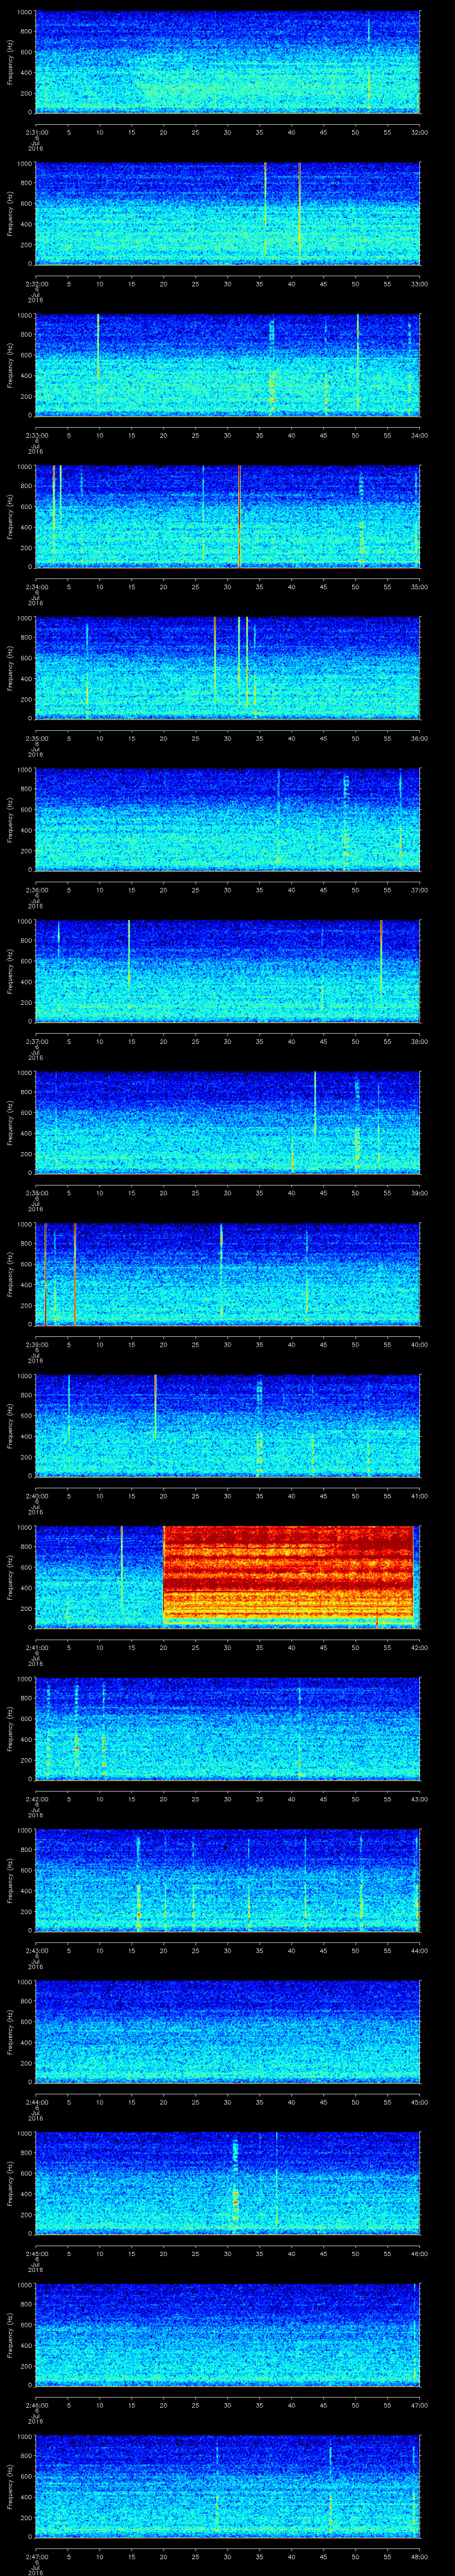Click the 2:43:00 start time label
The height and width of the screenshot is (2576, 455).
[36, 1950]
